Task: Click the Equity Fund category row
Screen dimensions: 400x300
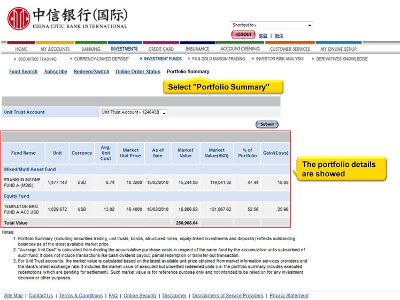Action: pos(146,196)
